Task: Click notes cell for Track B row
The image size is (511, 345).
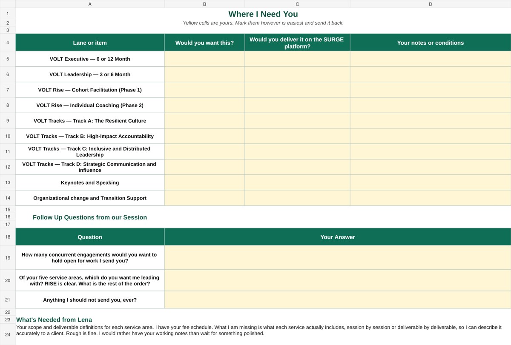Action: pyautogui.click(x=431, y=136)
